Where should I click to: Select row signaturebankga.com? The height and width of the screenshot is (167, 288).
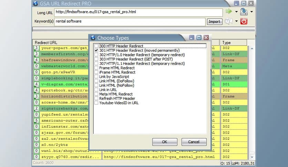[x=64, y=108]
